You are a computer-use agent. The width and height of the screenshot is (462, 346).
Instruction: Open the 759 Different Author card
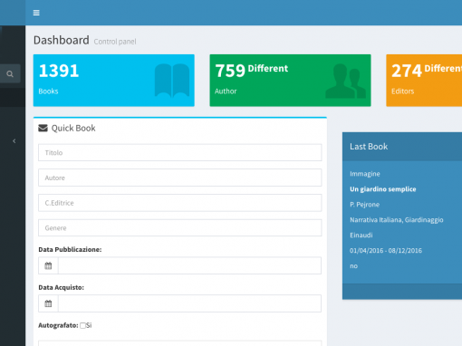[290, 81]
